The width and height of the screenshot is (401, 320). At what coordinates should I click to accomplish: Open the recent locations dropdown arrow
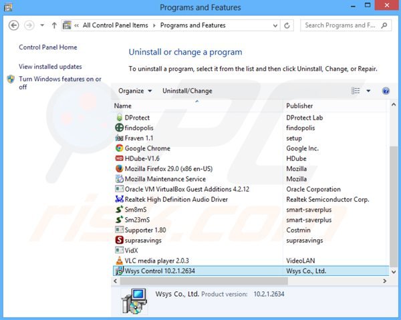(x=42, y=25)
